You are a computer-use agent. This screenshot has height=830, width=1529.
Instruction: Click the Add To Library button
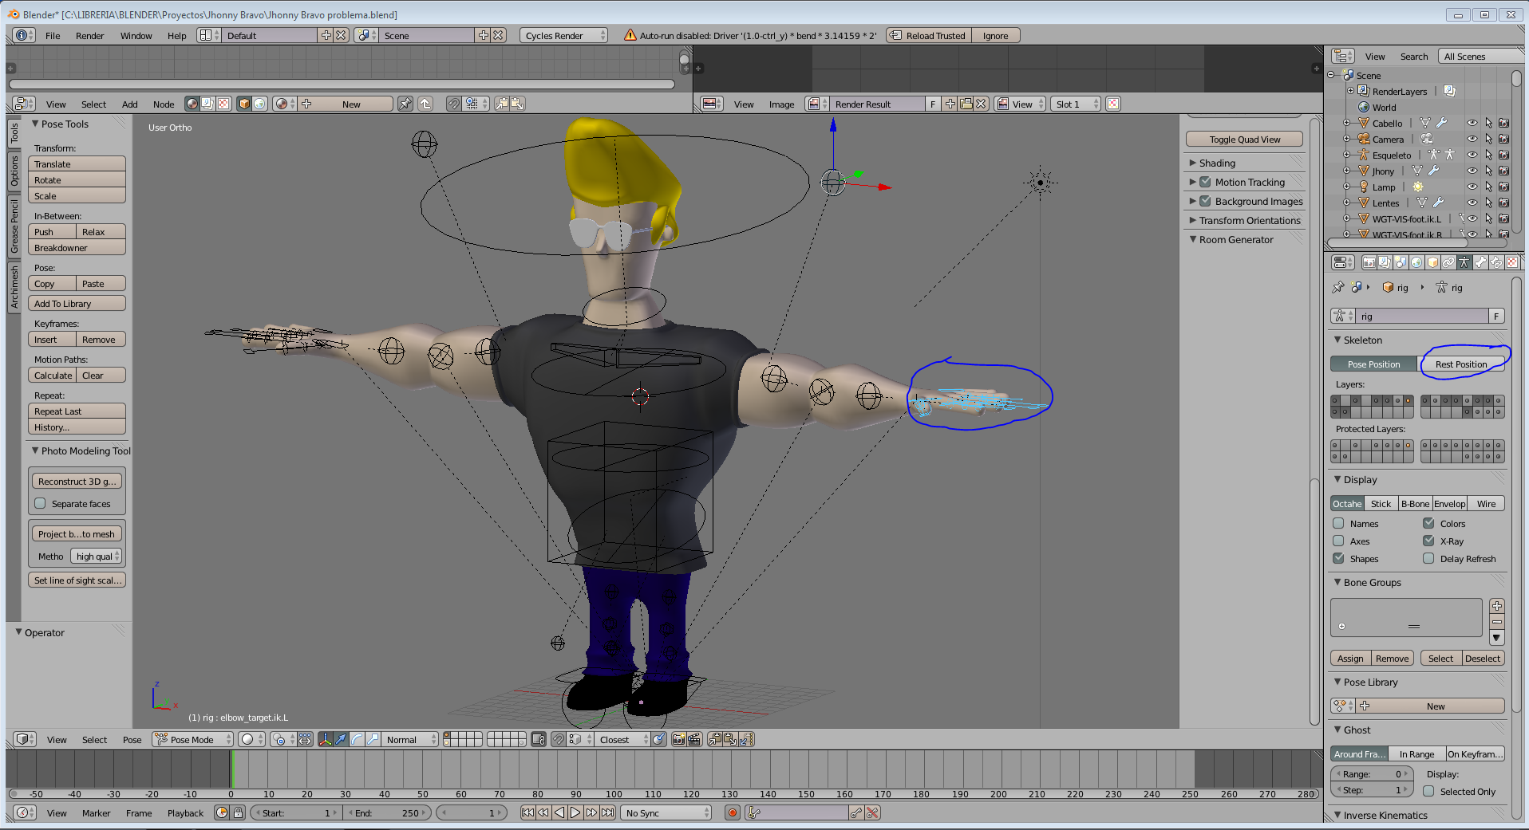coord(77,303)
